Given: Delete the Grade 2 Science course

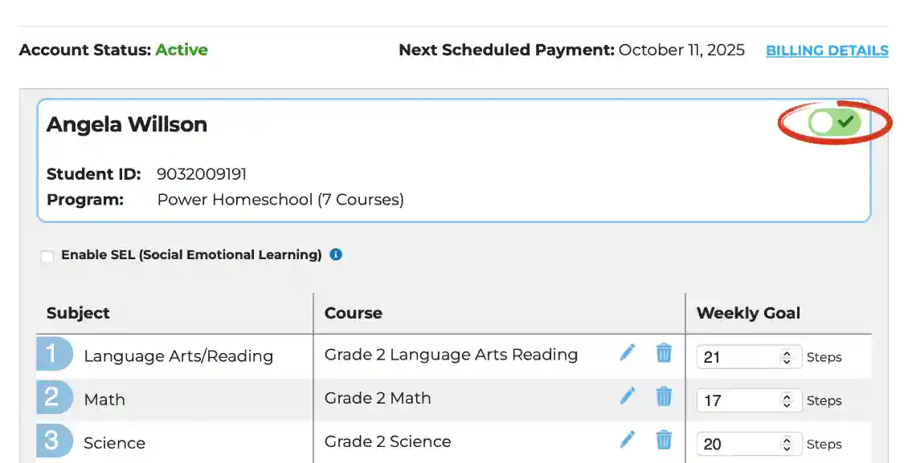Looking at the screenshot, I should 664,440.
